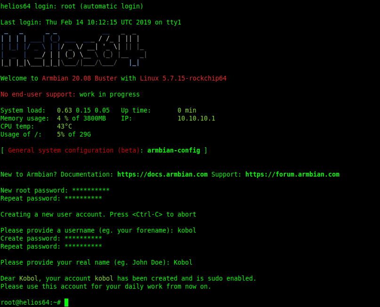Click the 'No end-user support:' warning
The width and height of the screenshot is (380, 307).
tap(38, 94)
